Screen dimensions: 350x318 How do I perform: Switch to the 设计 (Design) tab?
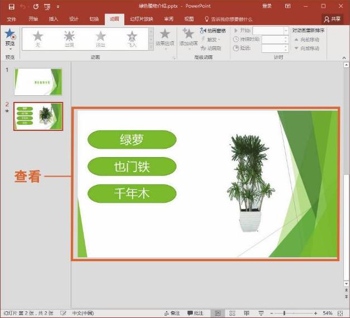coord(74,19)
